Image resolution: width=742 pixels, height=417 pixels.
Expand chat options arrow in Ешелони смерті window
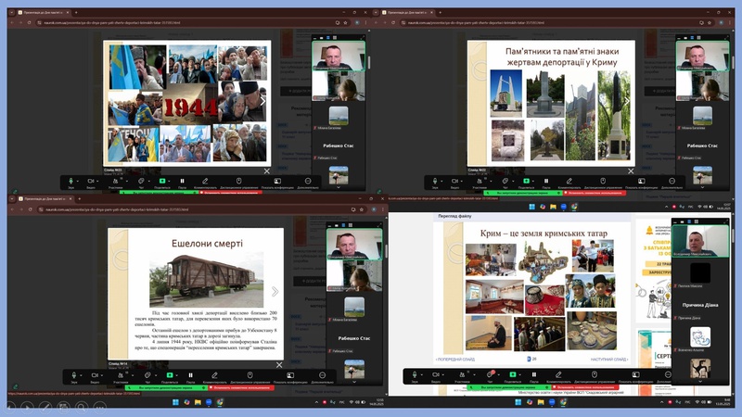click(155, 375)
